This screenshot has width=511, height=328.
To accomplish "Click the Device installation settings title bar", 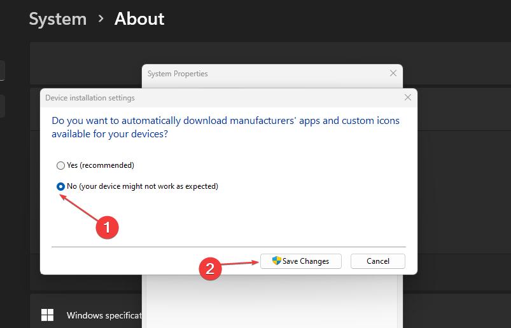I will (191, 98).
